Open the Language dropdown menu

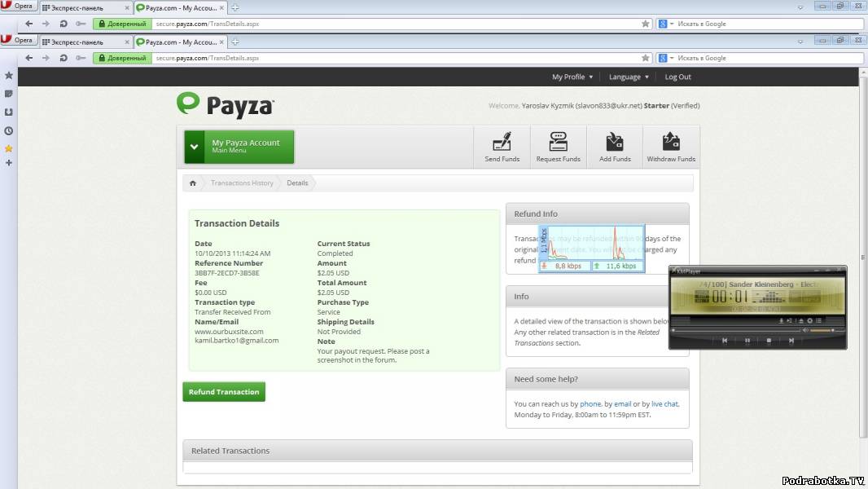pyautogui.click(x=629, y=77)
